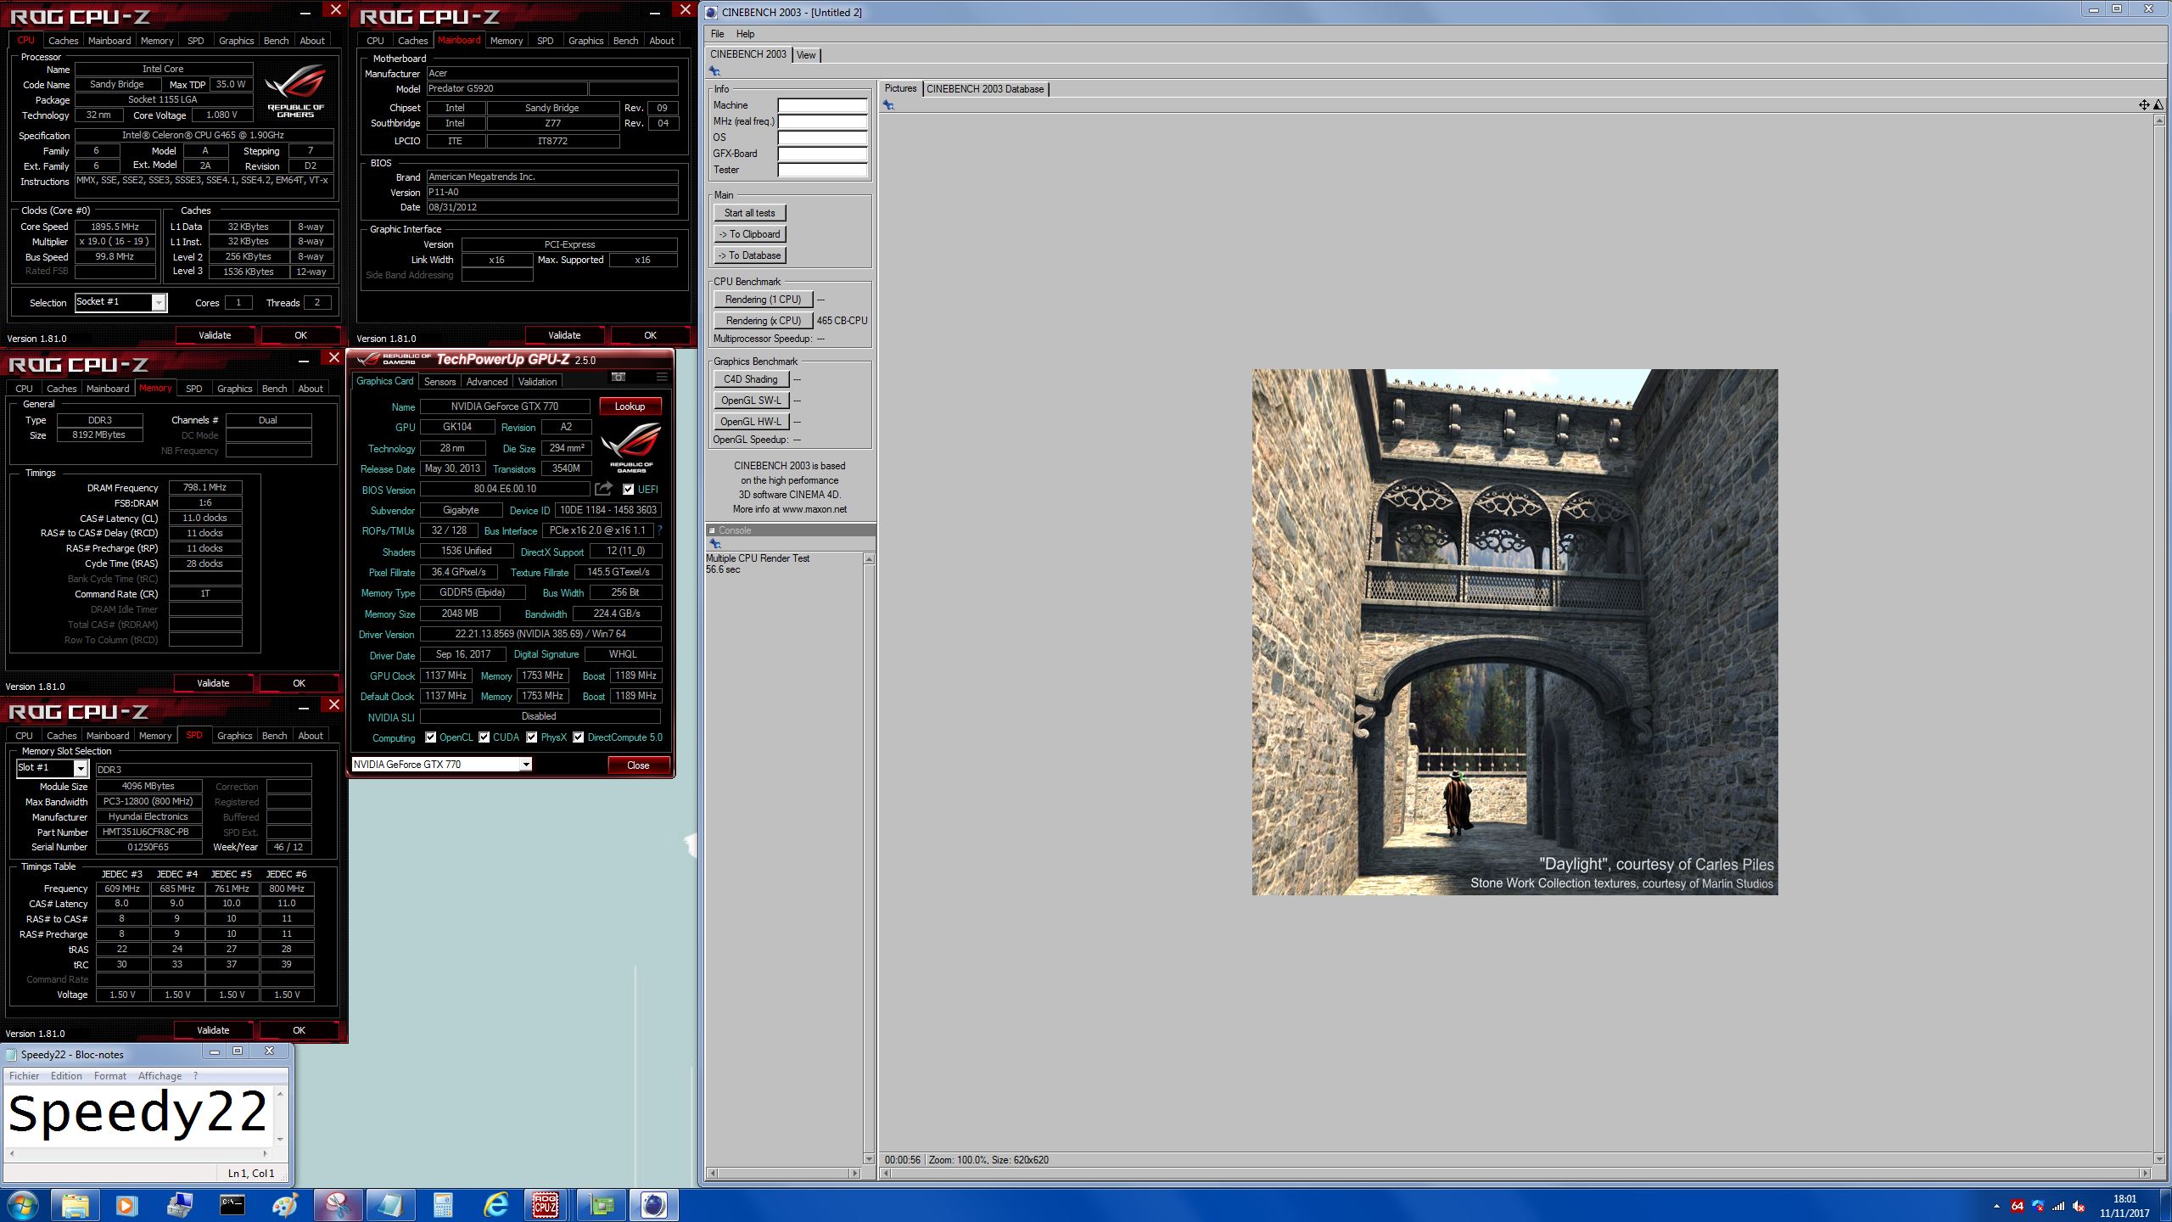Viewport: 2172px width, 1222px height.
Task: Click the move cross icon in Pictures panel
Action: [2144, 104]
